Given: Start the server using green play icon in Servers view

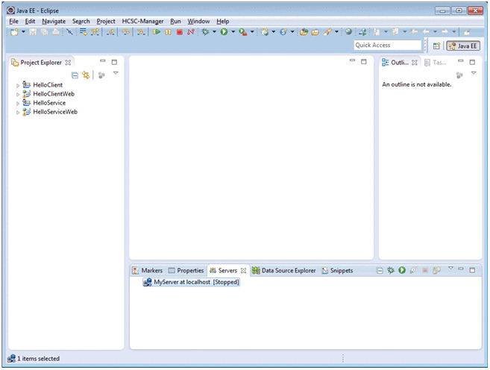Looking at the screenshot, I should pos(401,270).
